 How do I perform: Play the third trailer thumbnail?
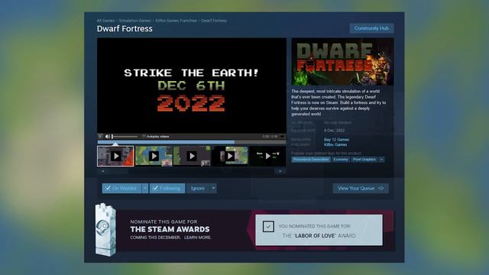[x=192, y=156]
